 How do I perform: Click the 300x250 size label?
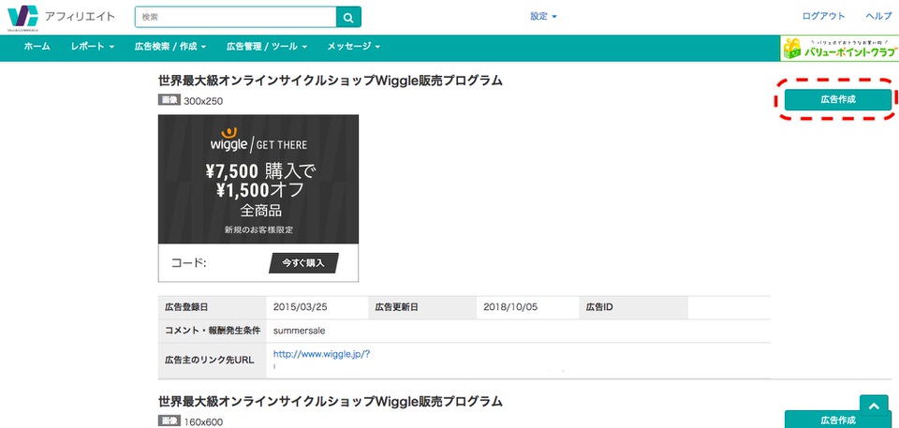point(203,101)
